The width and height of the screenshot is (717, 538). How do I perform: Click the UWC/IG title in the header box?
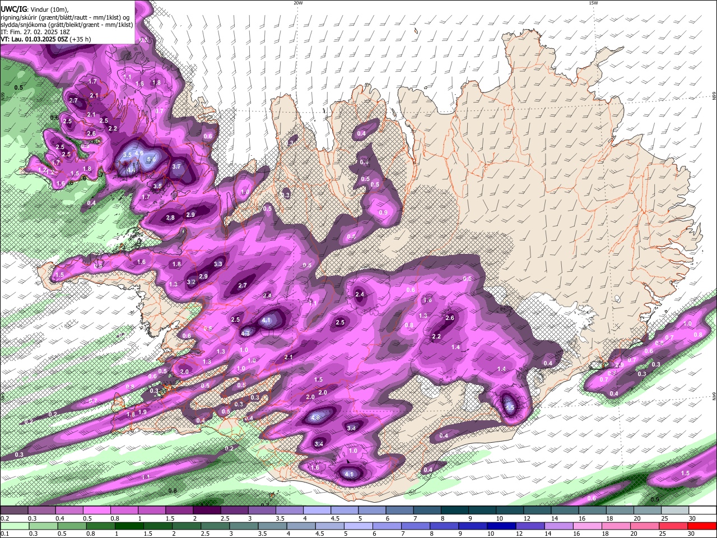[13, 10]
